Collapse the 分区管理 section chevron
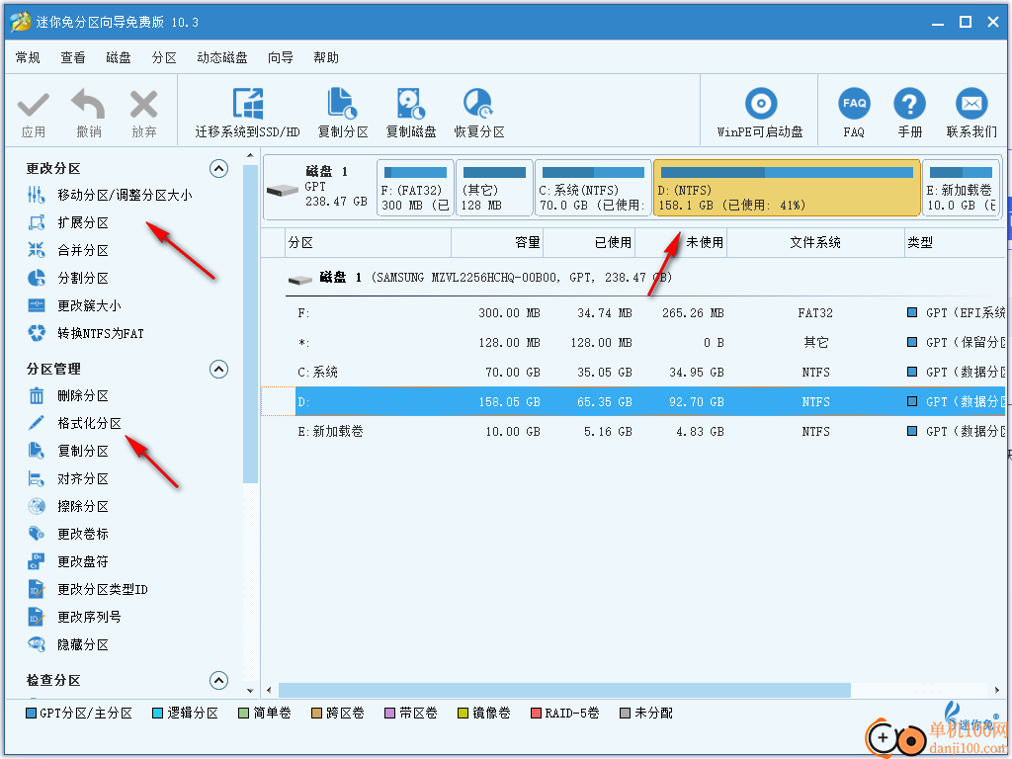The height and width of the screenshot is (759, 1012). [218, 370]
